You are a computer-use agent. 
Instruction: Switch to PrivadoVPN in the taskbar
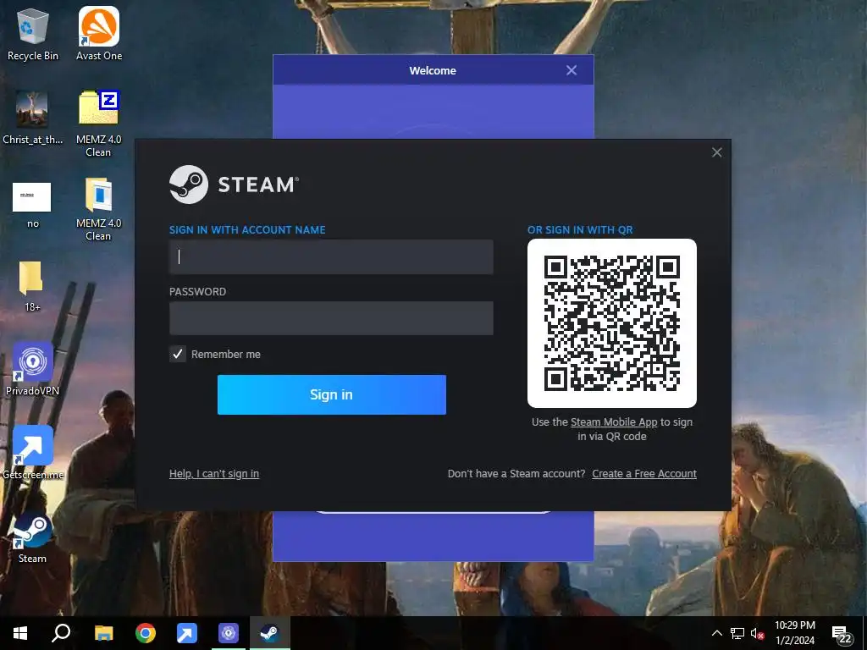pos(229,633)
